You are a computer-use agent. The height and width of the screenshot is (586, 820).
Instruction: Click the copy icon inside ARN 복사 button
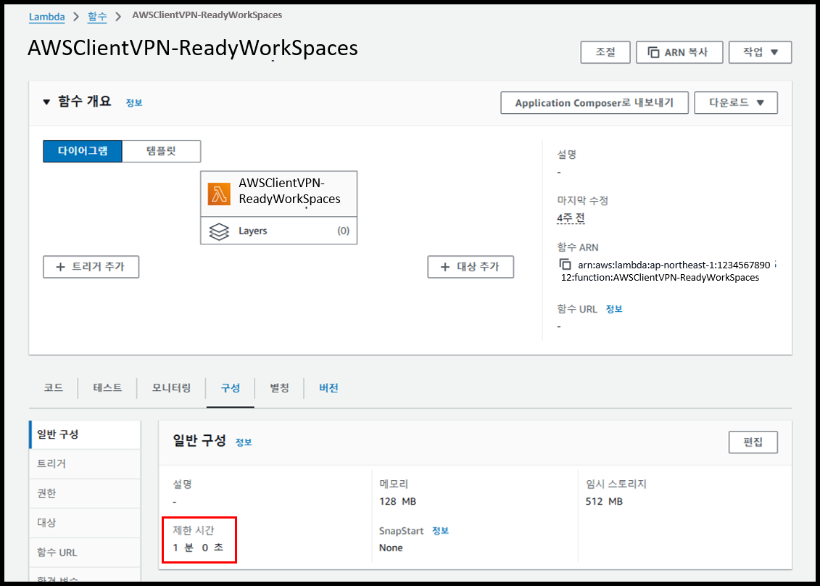[653, 52]
